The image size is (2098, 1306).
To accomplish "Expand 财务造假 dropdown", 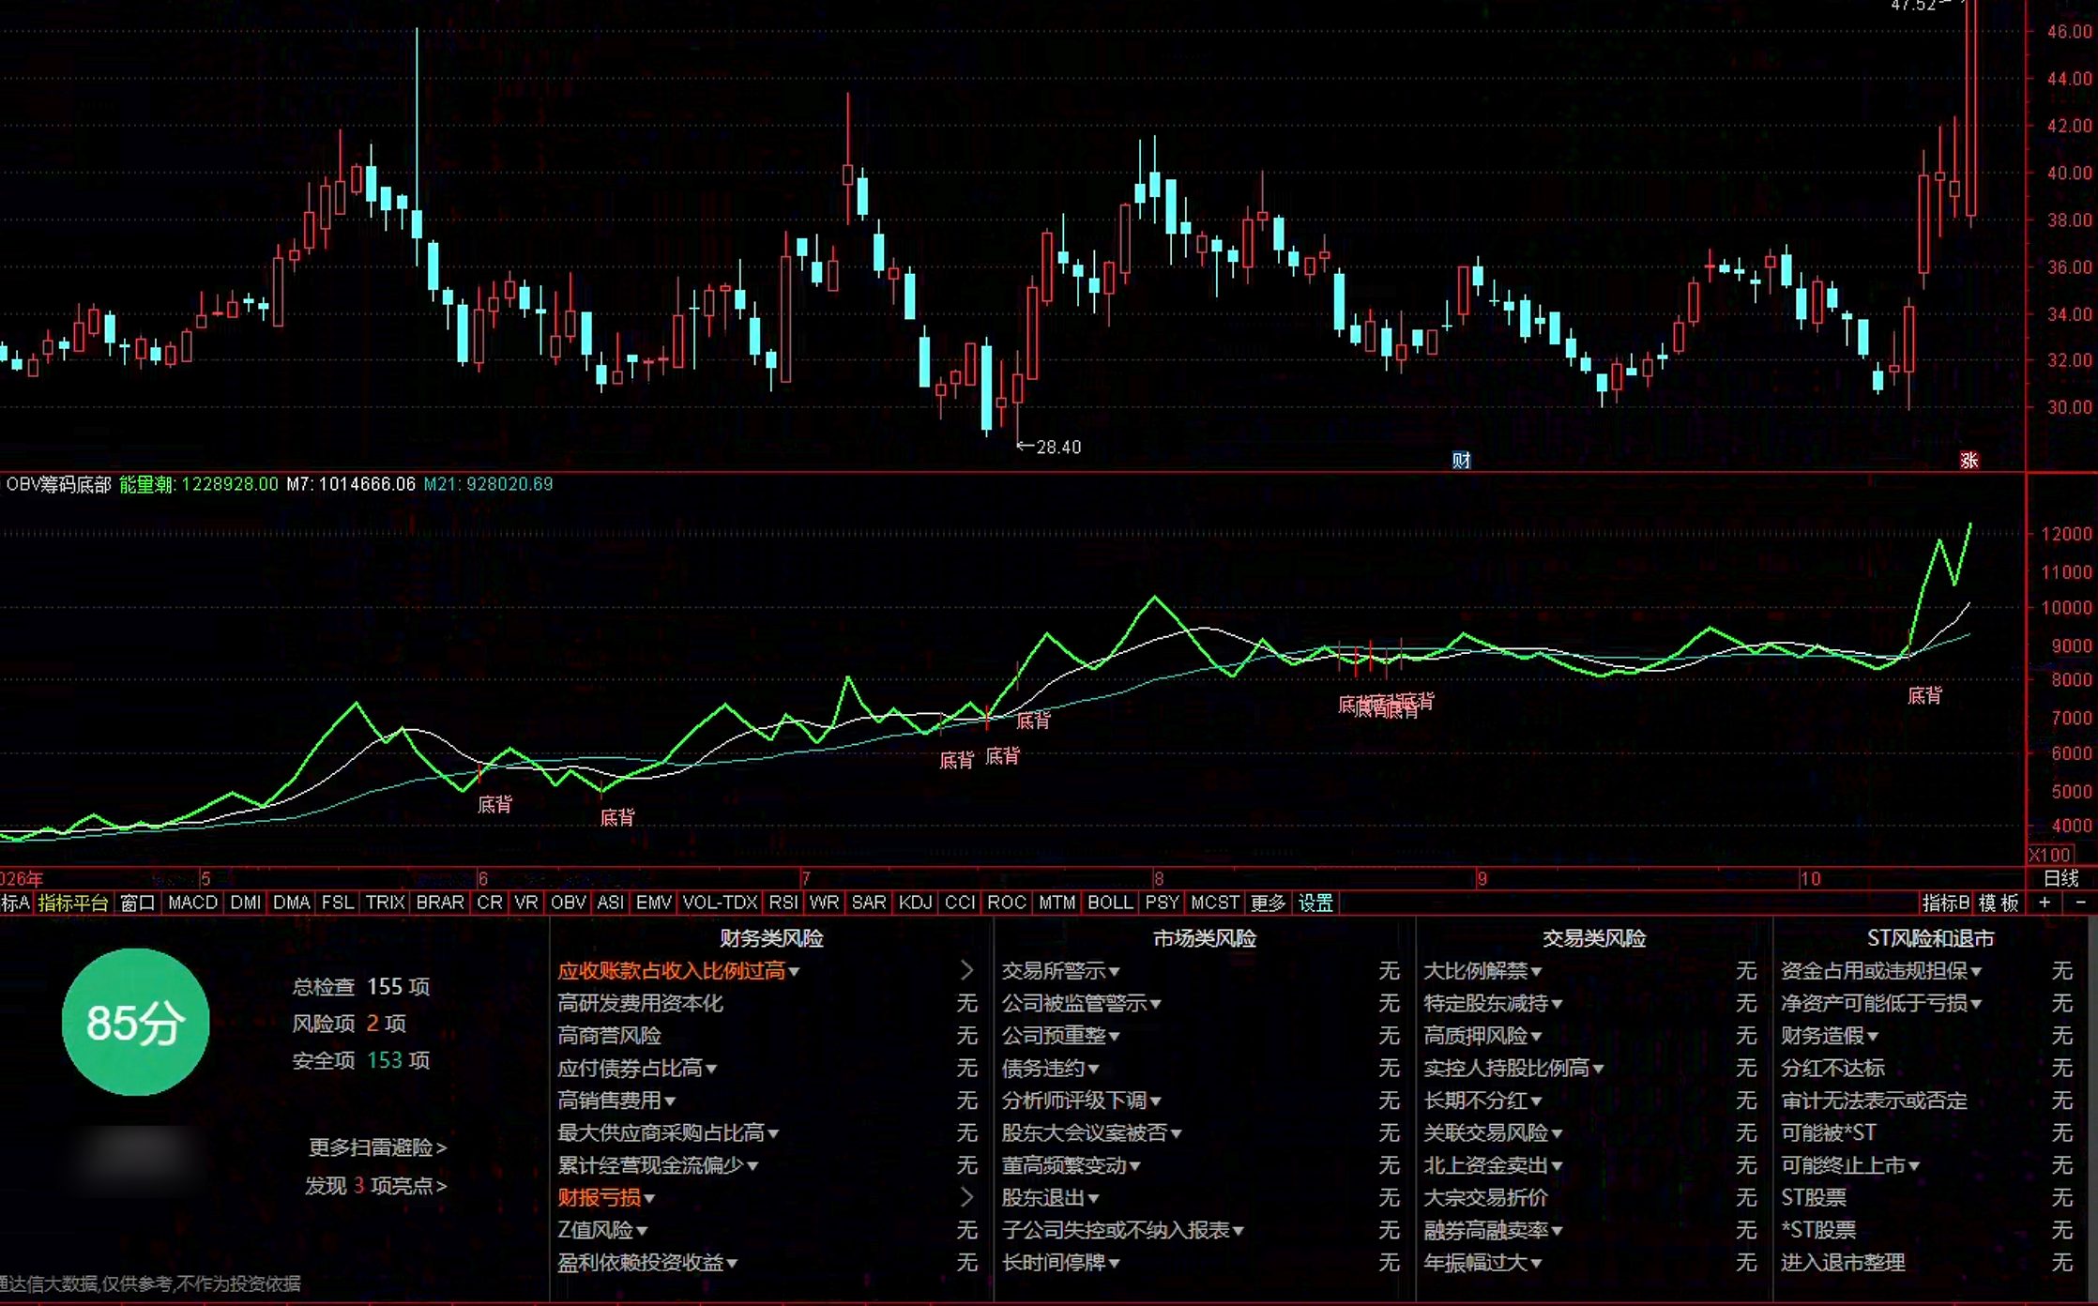I will click(x=1830, y=1036).
